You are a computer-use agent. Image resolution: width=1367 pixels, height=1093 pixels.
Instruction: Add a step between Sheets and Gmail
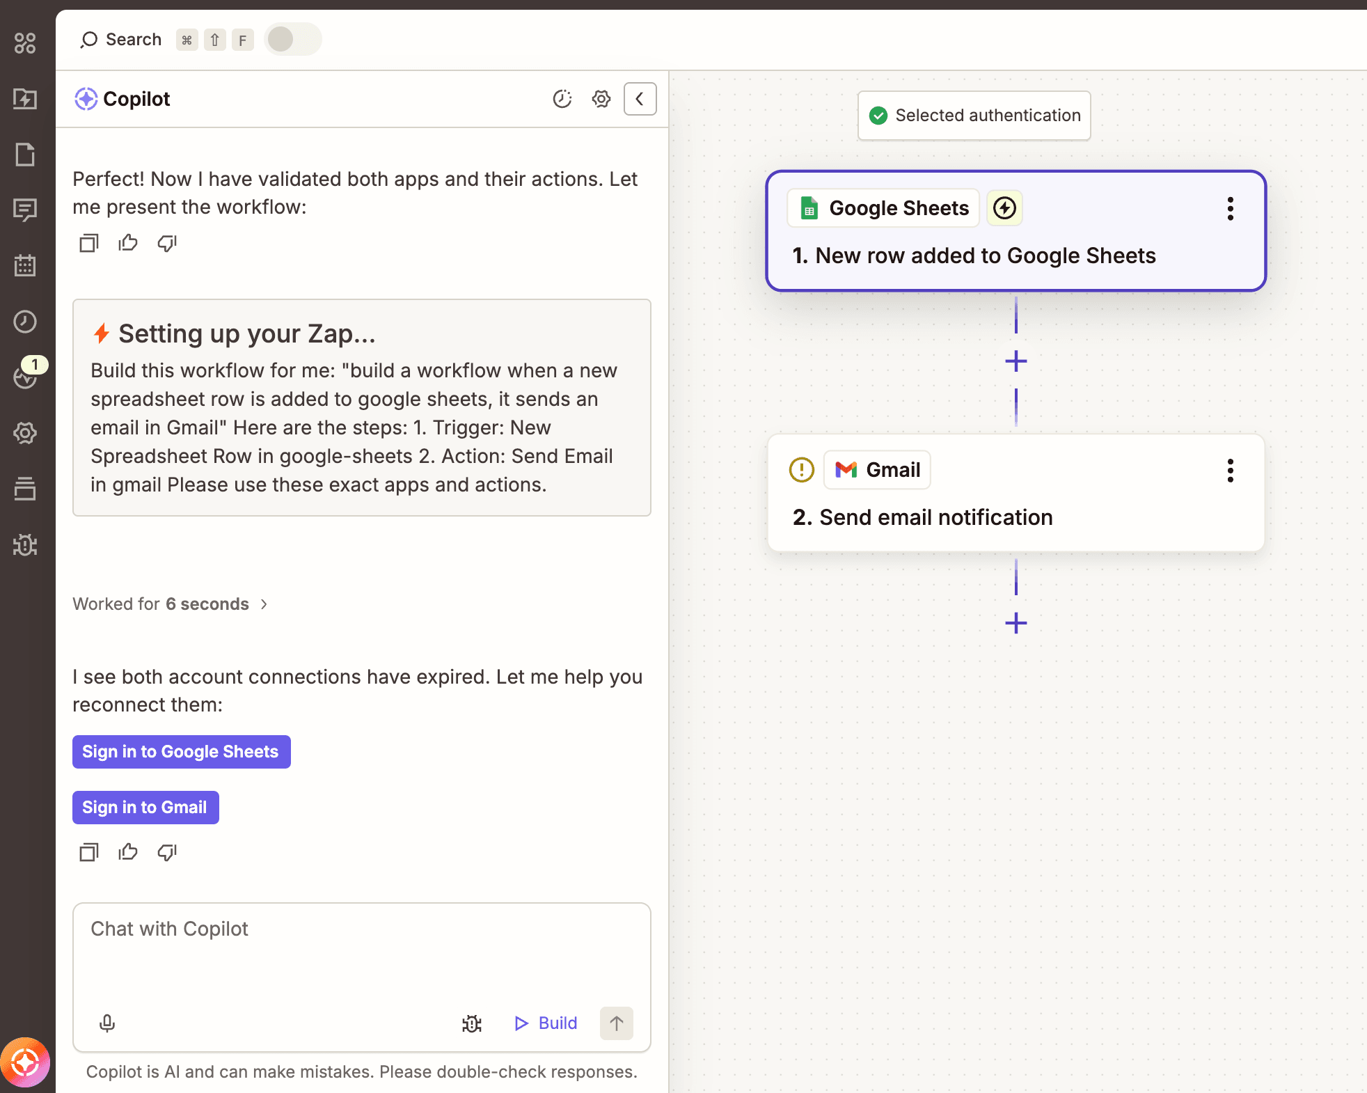pyautogui.click(x=1016, y=361)
